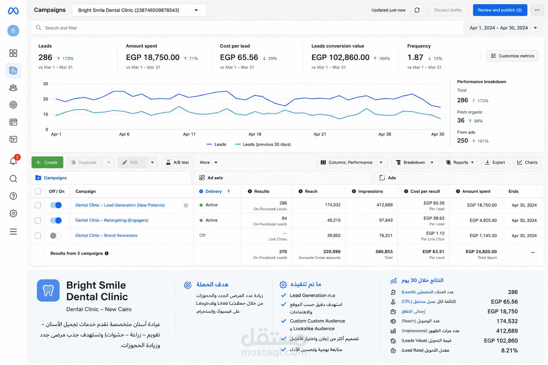
Task: Open the Bright Smile Dental Clinic account dropdown
Action: click(139, 10)
